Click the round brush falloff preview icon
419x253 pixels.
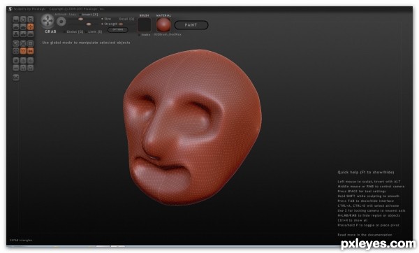click(61, 22)
